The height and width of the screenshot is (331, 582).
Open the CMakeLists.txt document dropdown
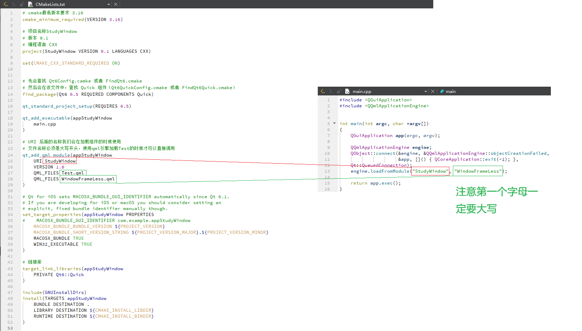(108, 5)
